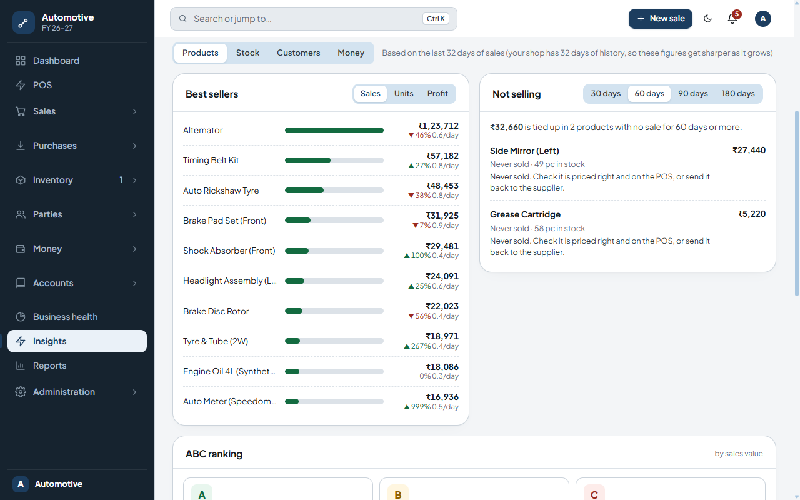This screenshot has height=500, width=800.
Task: Click the Purchases download icon
Action: [21, 146]
